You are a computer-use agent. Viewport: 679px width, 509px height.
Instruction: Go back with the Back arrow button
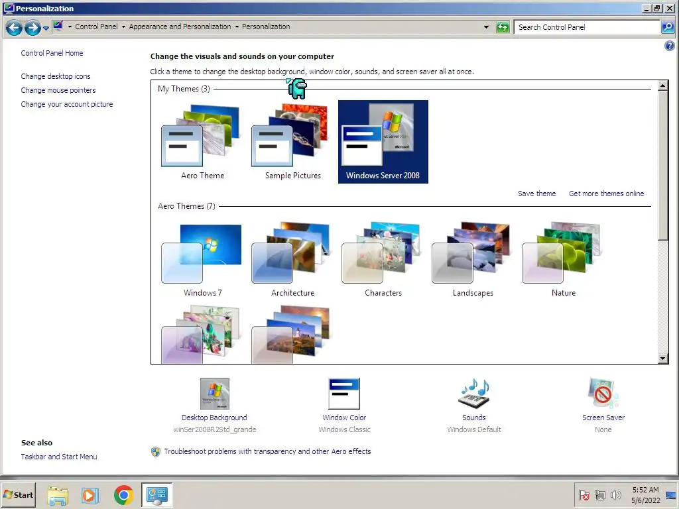click(14, 28)
